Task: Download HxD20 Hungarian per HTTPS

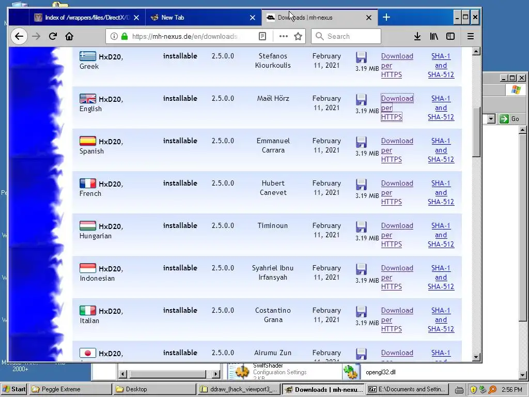Action: (x=397, y=235)
